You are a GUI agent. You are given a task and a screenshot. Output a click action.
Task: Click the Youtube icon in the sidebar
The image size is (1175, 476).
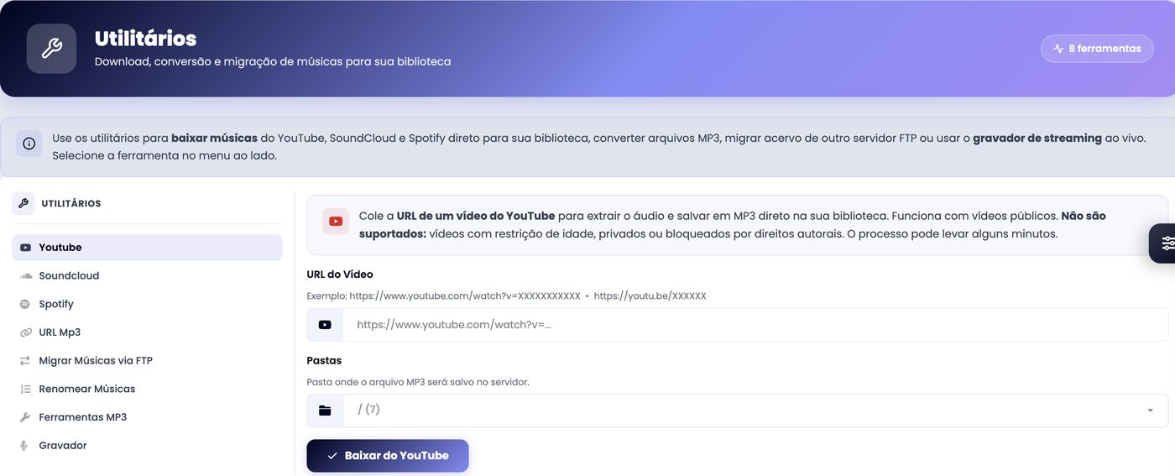click(25, 248)
